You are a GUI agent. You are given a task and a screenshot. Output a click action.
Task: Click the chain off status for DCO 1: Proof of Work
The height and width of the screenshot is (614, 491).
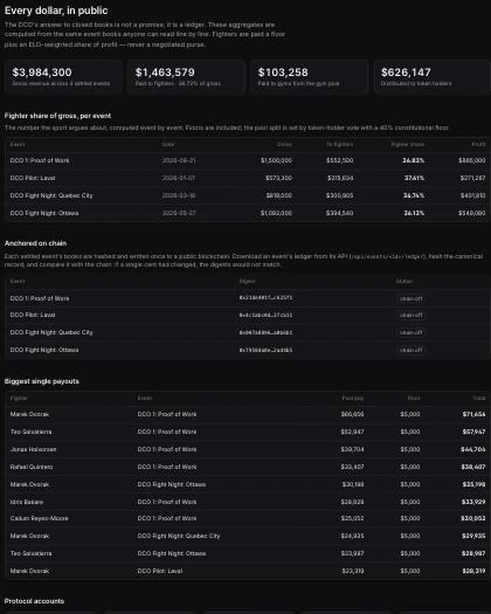(x=411, y=299)
